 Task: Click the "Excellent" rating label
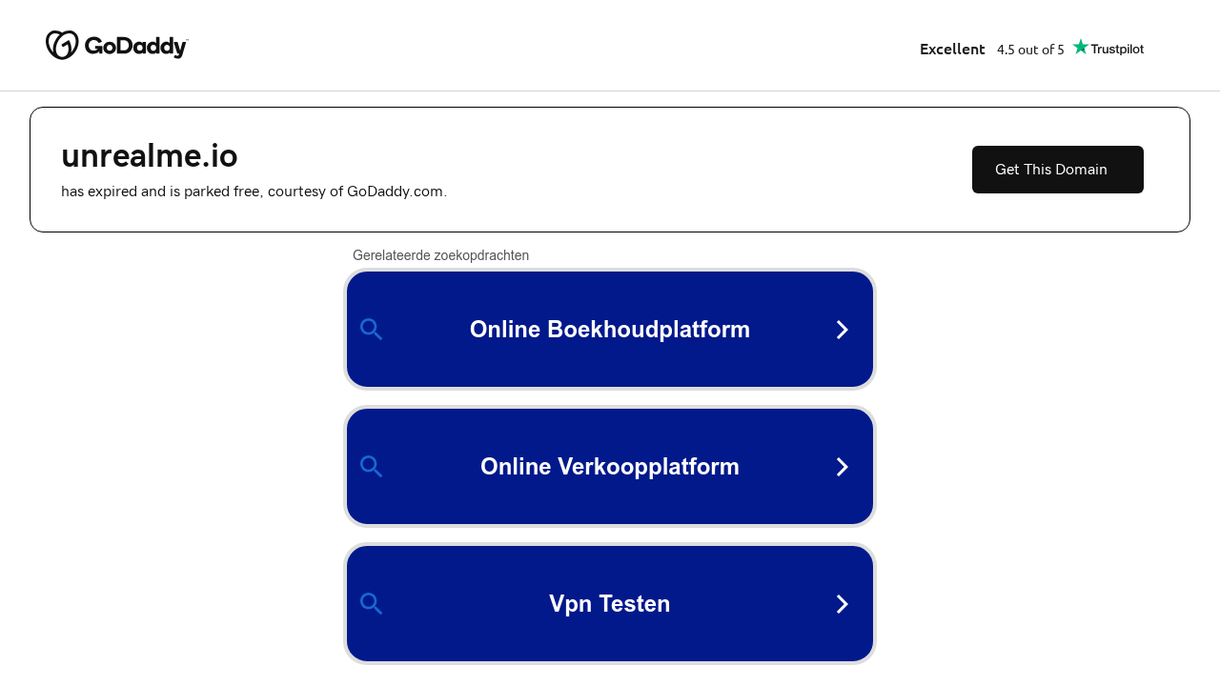tap(952, 50)
